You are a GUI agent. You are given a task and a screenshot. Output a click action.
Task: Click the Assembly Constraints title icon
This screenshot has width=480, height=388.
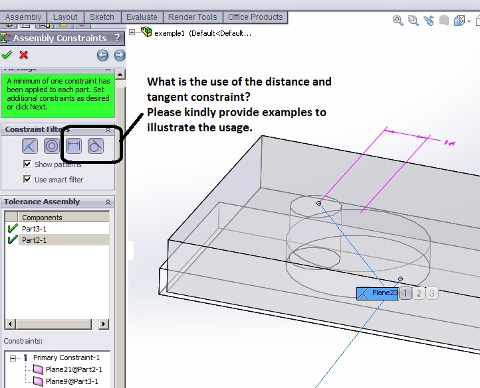point(5,38)
